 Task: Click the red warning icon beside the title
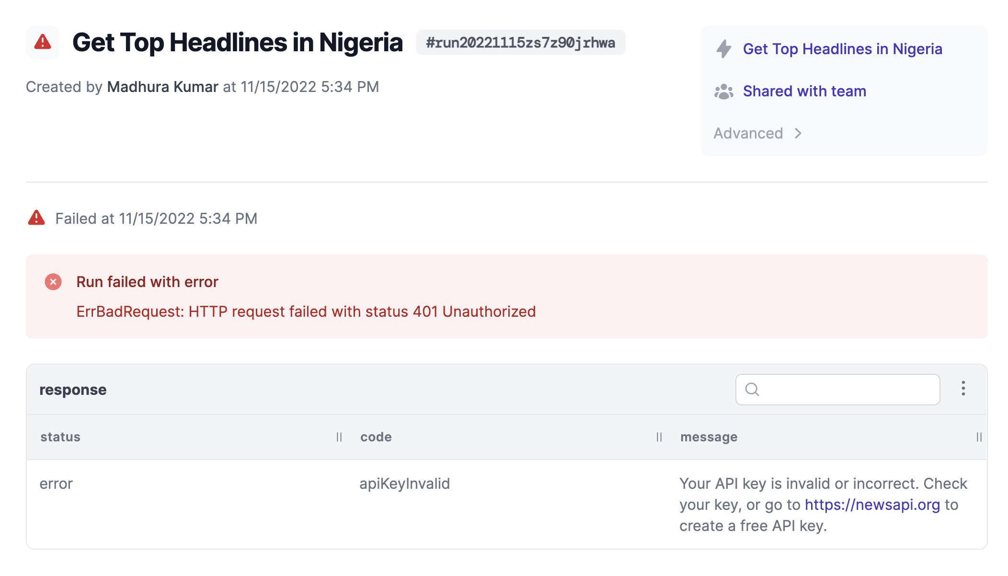[43, 42]
